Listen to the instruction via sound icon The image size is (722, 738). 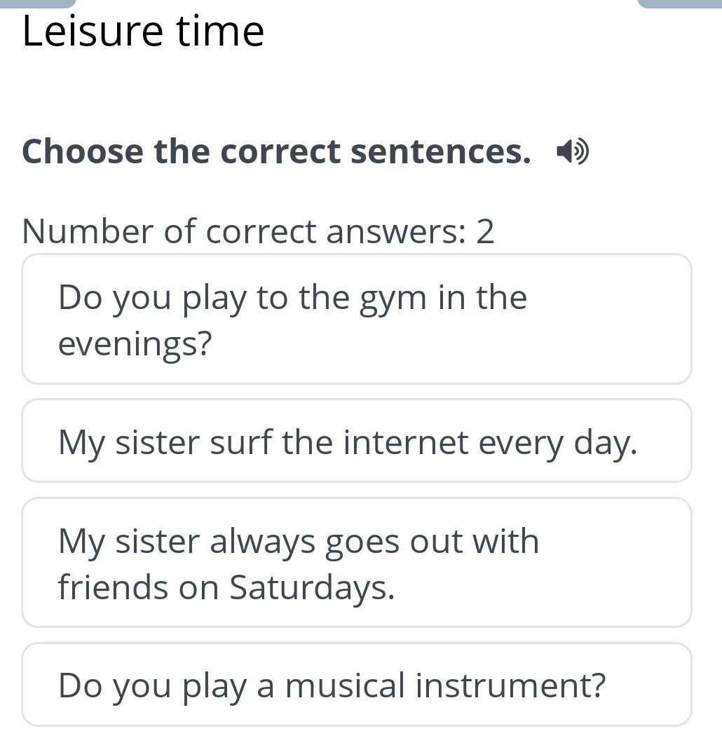[x=572, y=151]
